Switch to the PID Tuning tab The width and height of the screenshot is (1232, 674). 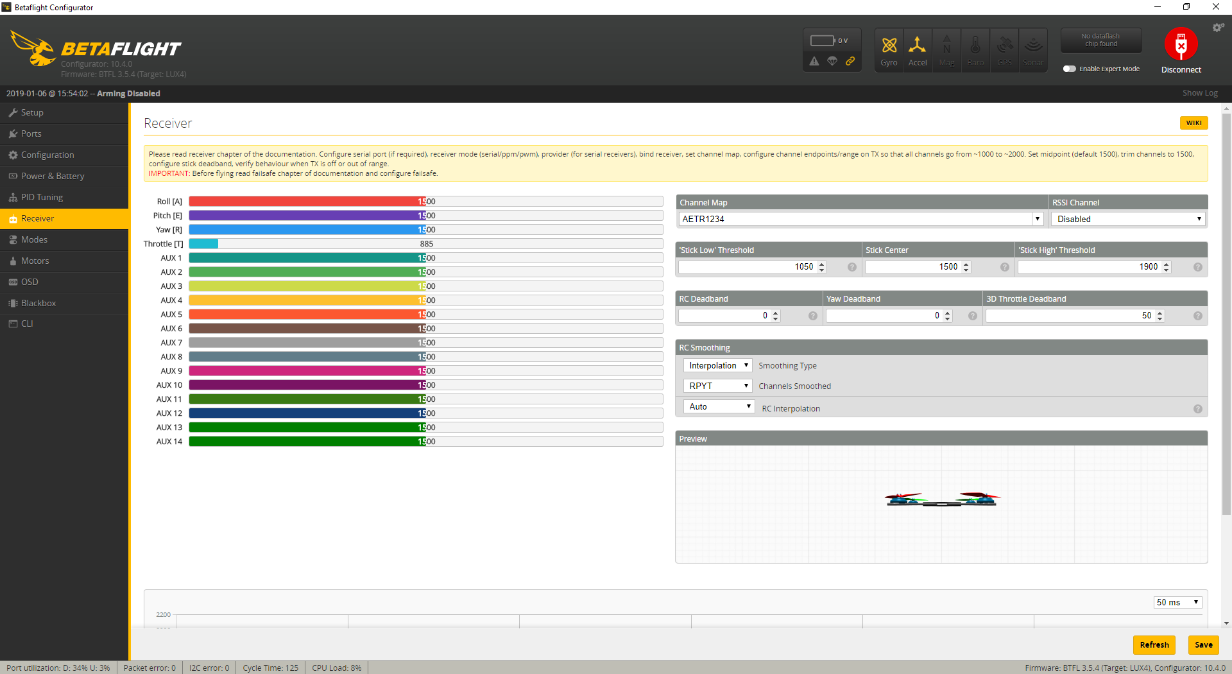pyautogui.click(x=42, y=197)
